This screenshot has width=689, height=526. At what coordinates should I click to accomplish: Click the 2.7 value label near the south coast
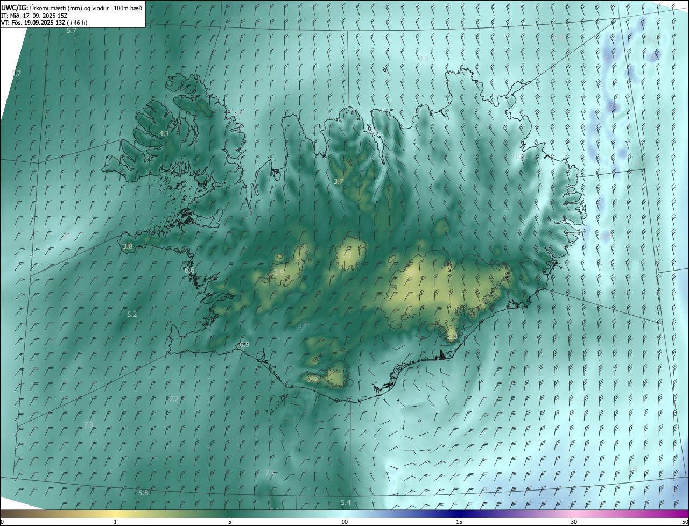(313, 380)
